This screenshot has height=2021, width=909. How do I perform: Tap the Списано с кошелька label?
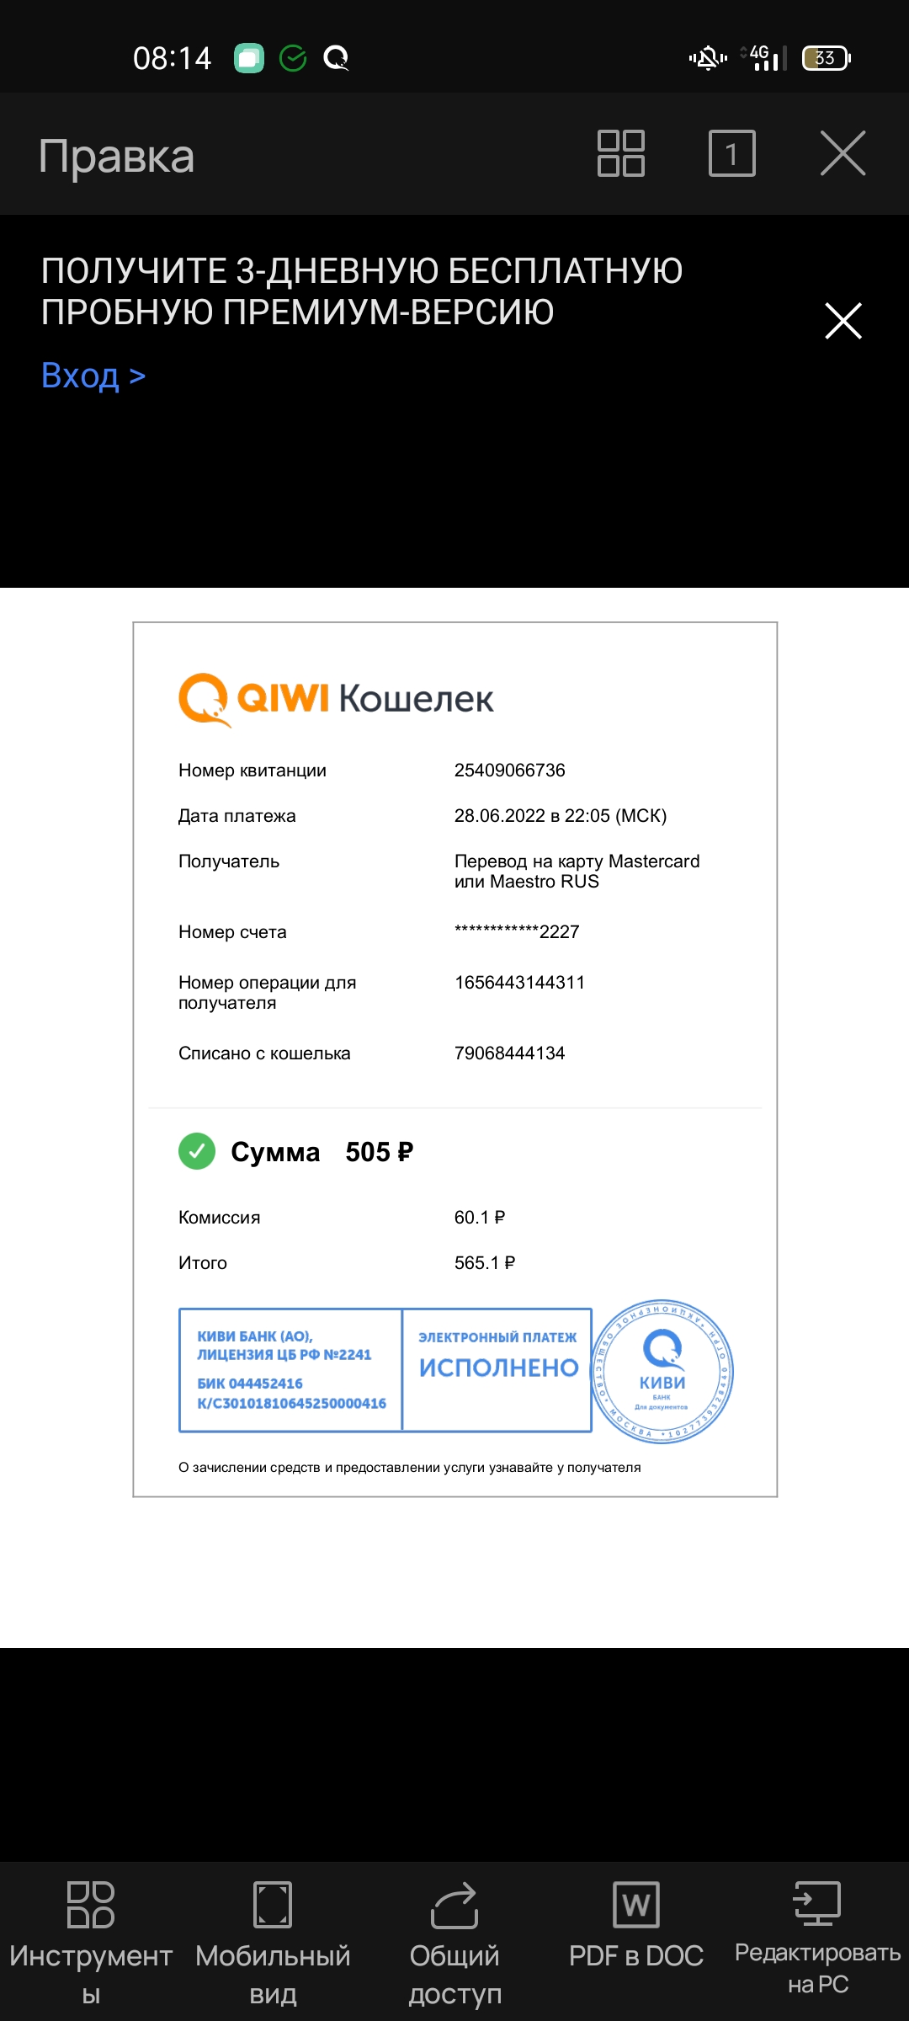click(264, 1053)
